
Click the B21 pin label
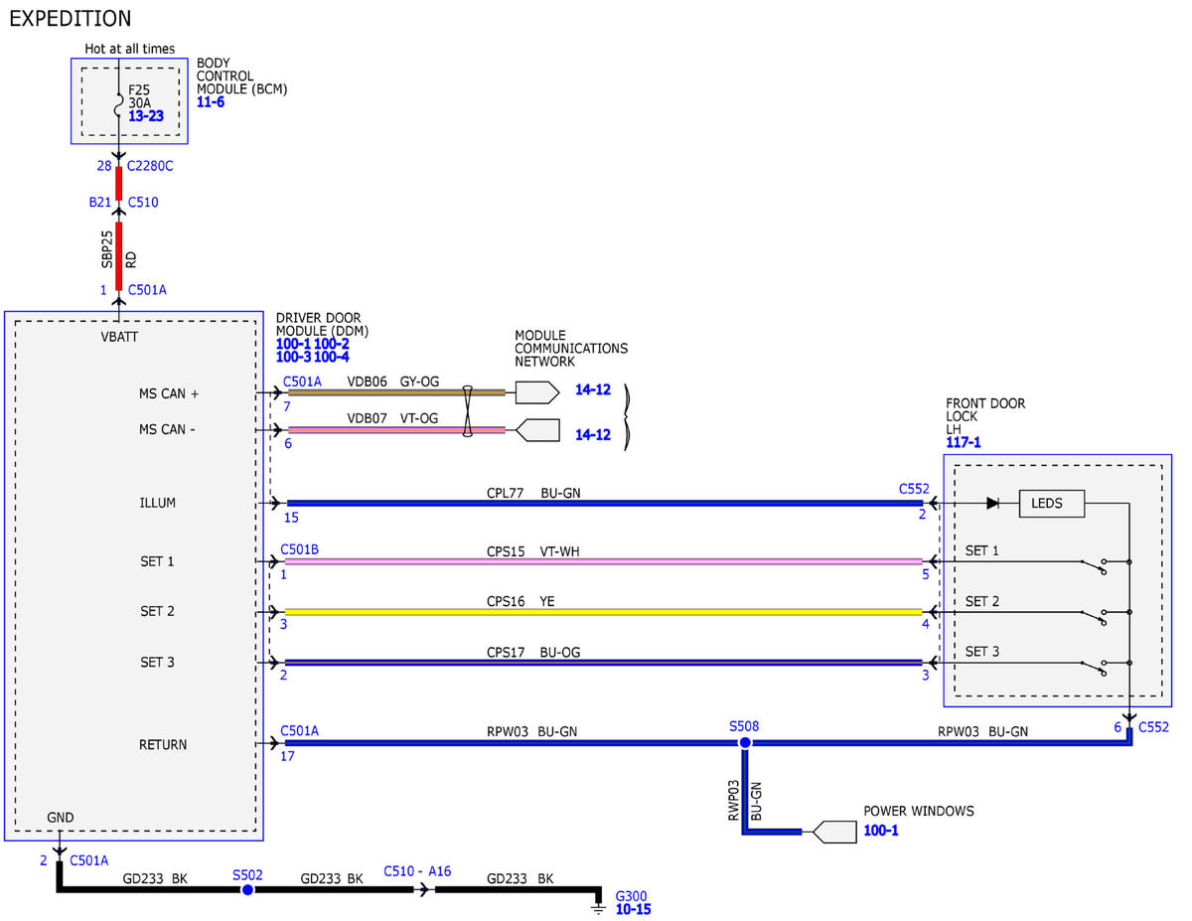pyautogui.click(x=99, y=202)
